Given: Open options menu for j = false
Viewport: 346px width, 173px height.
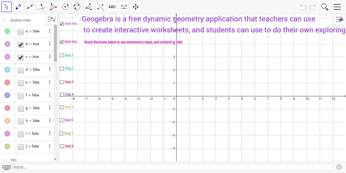Looking at the screenshot, I should (50, 146).
